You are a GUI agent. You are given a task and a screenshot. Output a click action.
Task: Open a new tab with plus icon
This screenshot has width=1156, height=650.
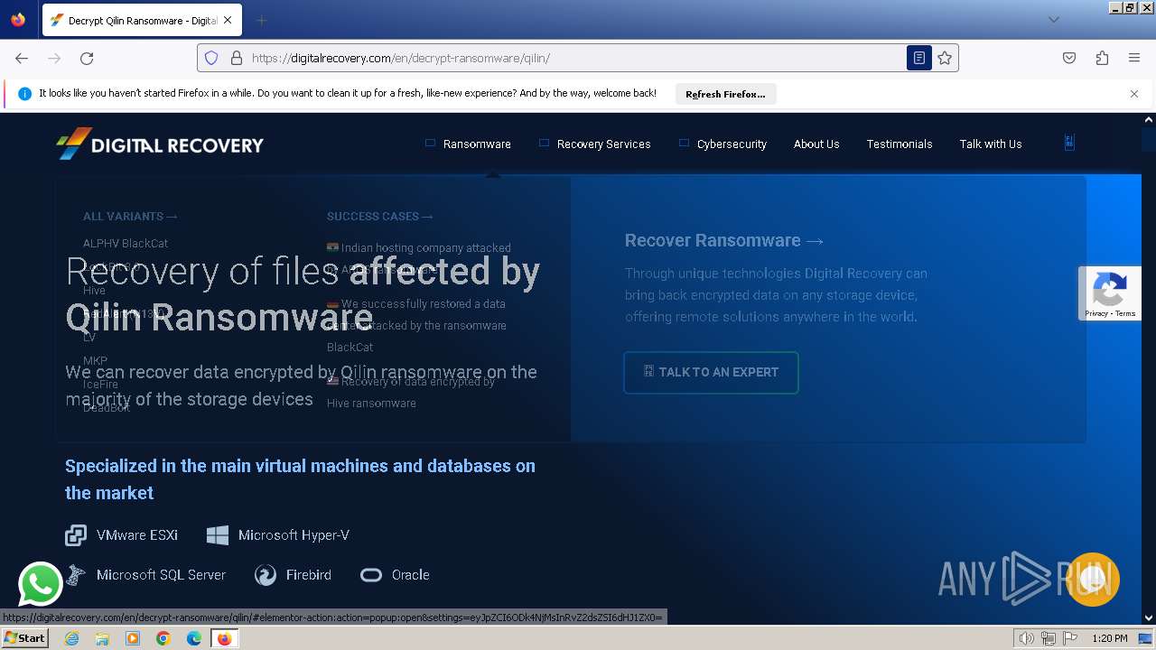click(x=261, y=20)
